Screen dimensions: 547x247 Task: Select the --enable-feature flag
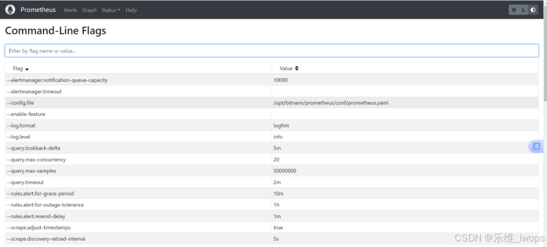(x=26, y=114)
